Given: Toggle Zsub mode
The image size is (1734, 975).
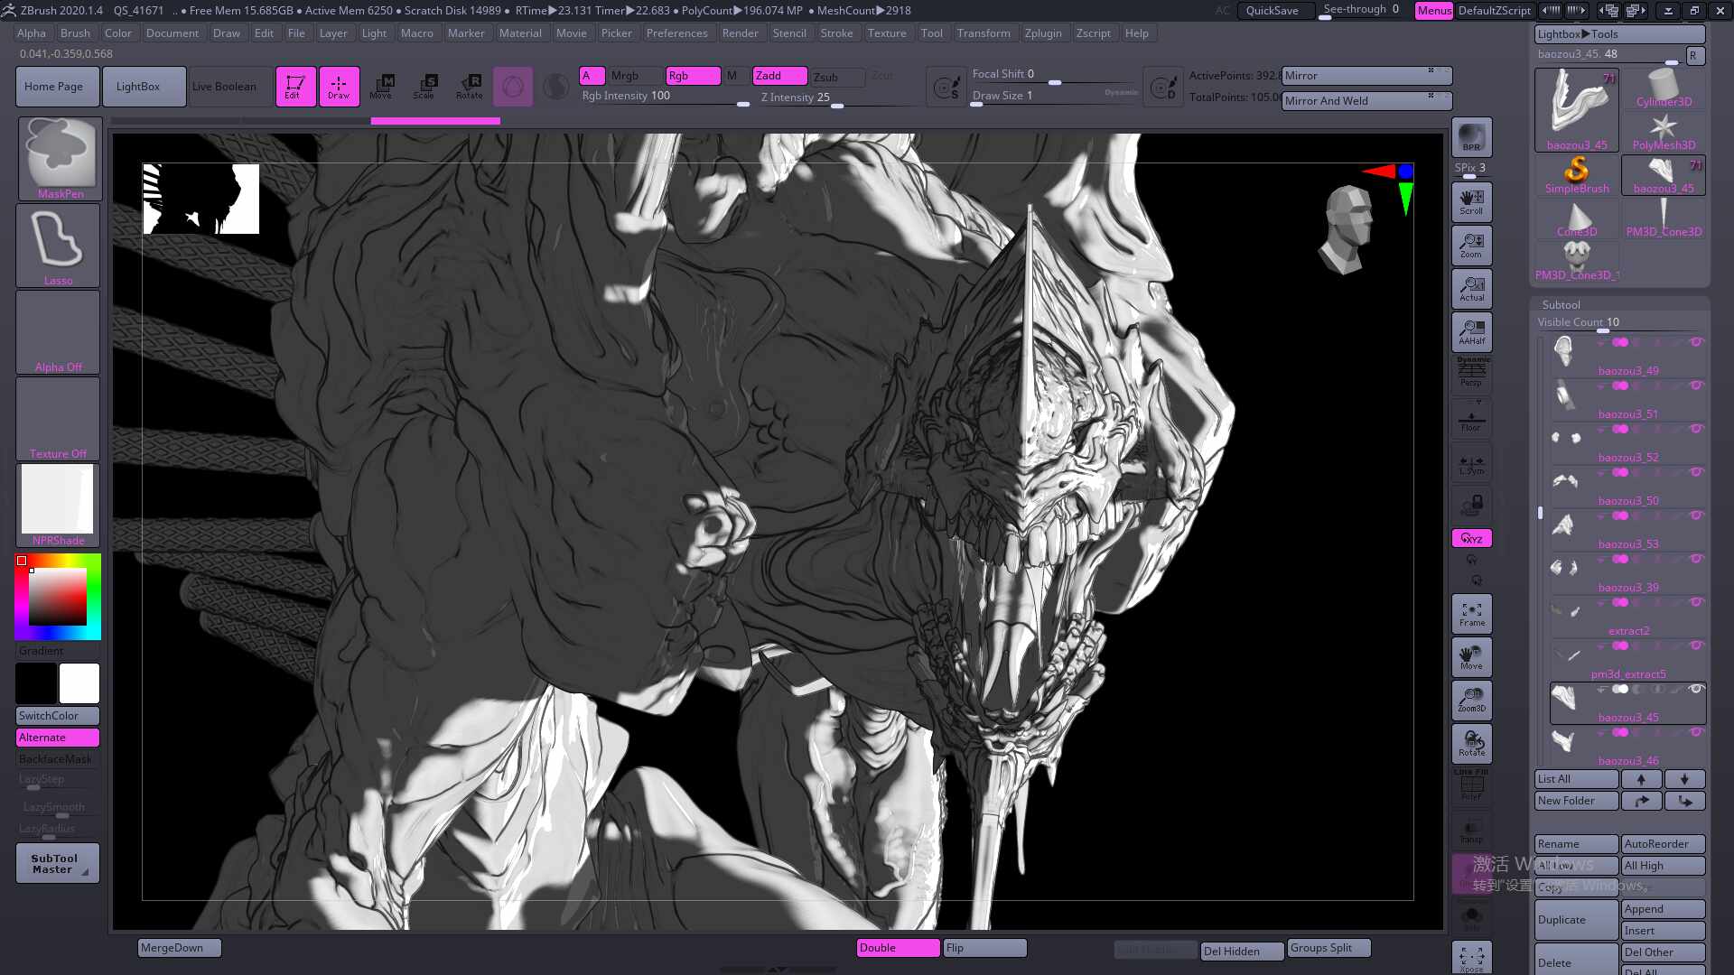Looking at the screenshot, I should [x=837, y=77].
